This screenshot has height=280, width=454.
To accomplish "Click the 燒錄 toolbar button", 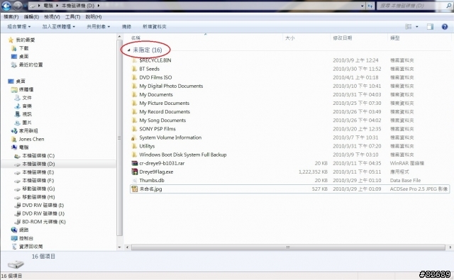I will (x=126, y=27).
